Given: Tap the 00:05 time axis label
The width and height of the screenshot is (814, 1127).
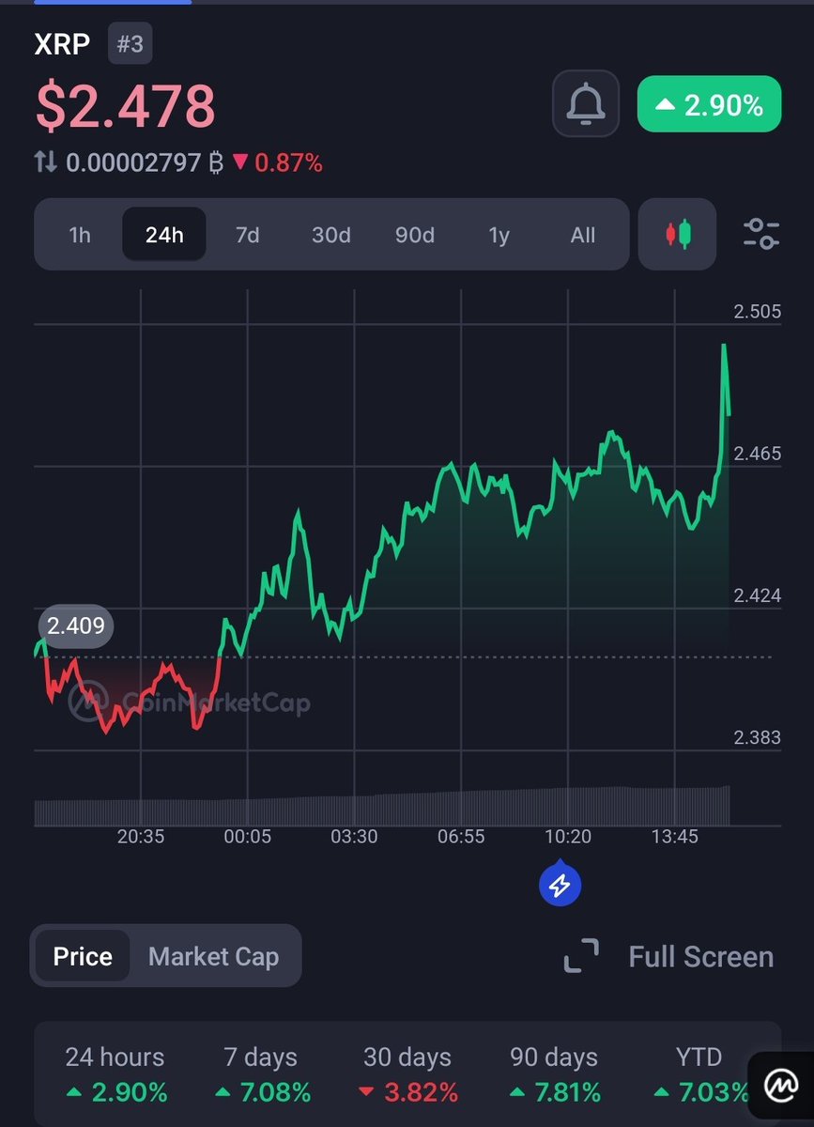Looking at the screenshot, I should pyautogui.click(x=248, y=836).
